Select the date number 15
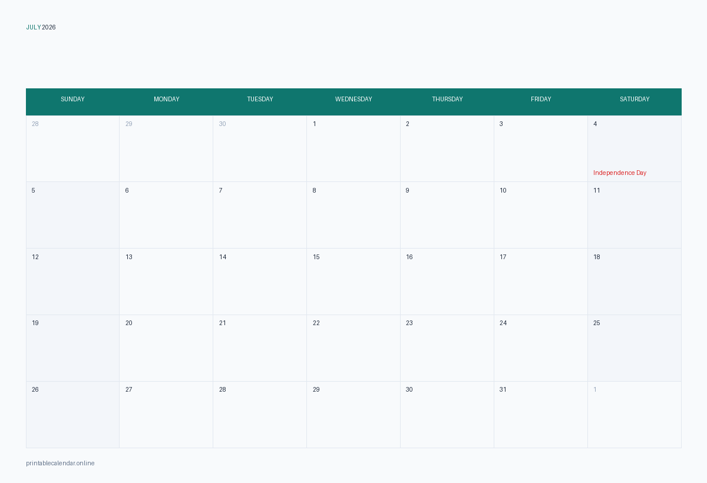The height and width of the screenshot is (483, 707). point(316,257)
